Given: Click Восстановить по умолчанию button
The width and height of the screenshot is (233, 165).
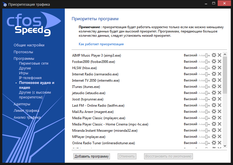Looking at the screenshot, I should 168,156.
